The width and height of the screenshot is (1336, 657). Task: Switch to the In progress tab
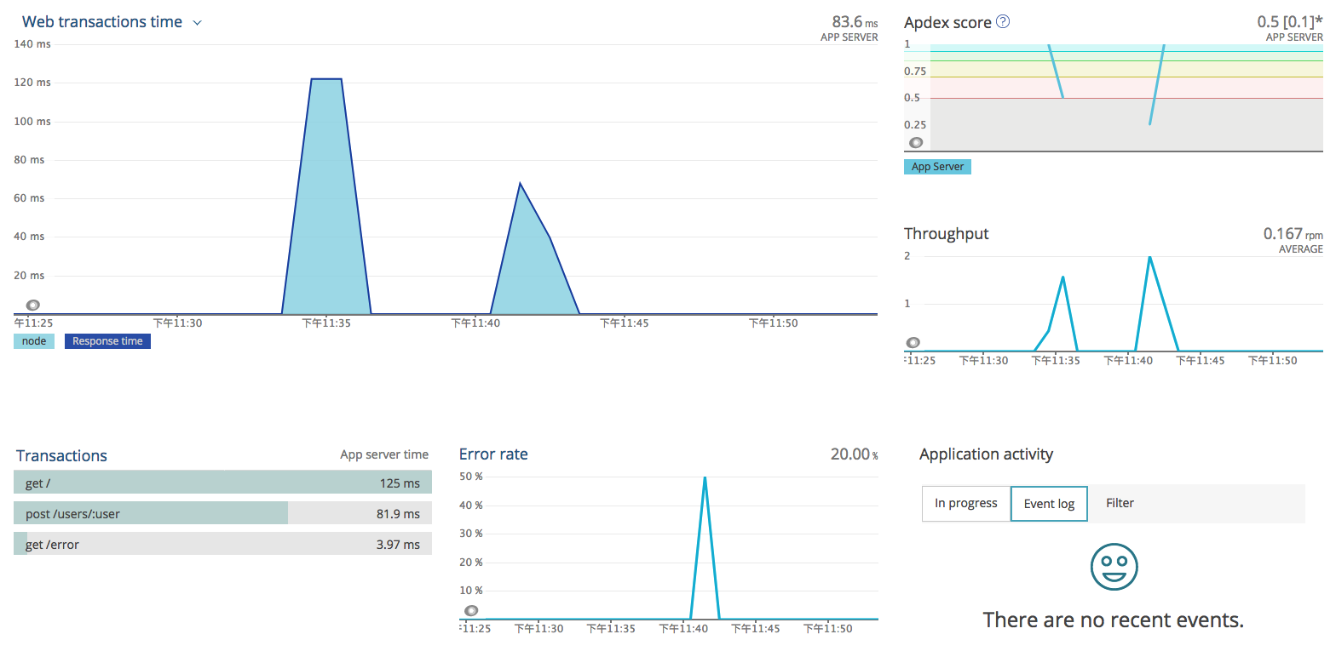[965, 503]
